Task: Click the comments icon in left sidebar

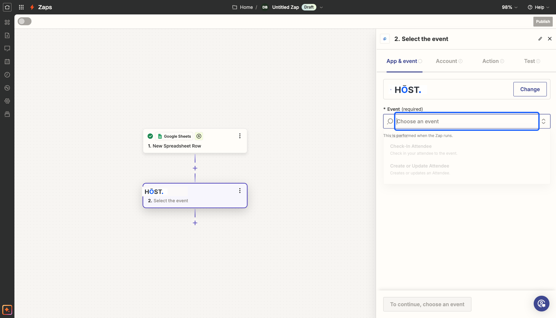Action: 7,49
